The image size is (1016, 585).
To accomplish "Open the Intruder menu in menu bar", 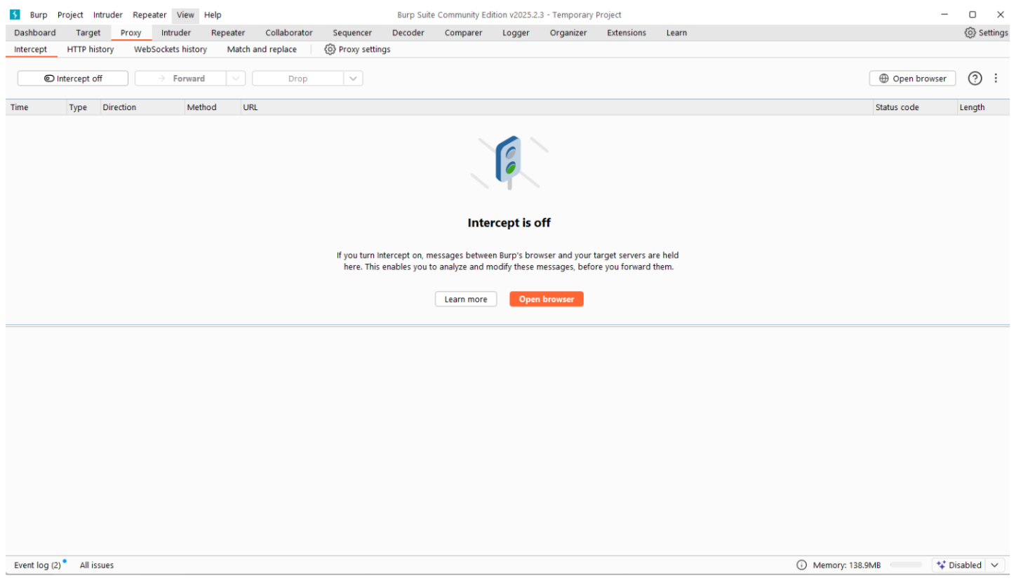I will (x=108, y=15).
